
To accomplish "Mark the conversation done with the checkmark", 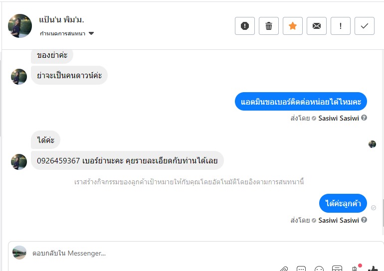I will [x=365, y=26].
